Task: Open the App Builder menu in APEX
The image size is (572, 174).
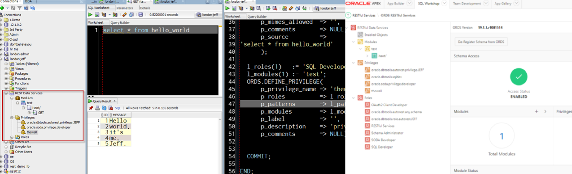Action: pos(396,4)
